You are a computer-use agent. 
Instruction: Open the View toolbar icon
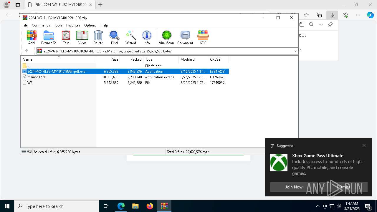pyautogui.click(x=82, y=37)
